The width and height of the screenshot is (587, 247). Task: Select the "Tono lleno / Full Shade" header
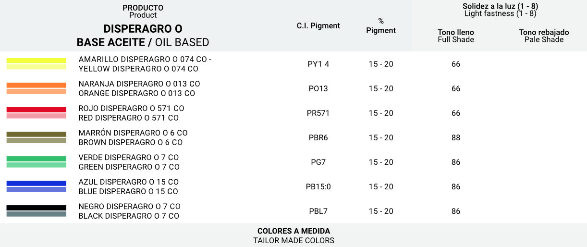(456, 36)
